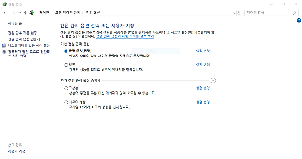302x159 pixels.
Task: Change settings for 절전 plan
Action: pos(203,65)
